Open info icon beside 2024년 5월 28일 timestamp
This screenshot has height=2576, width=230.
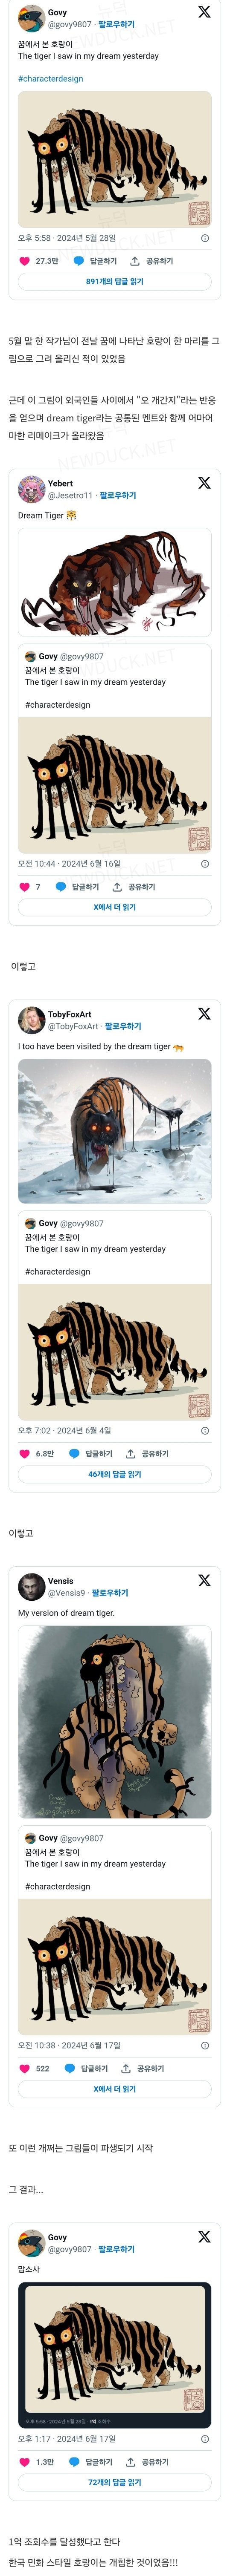point(205,238)
